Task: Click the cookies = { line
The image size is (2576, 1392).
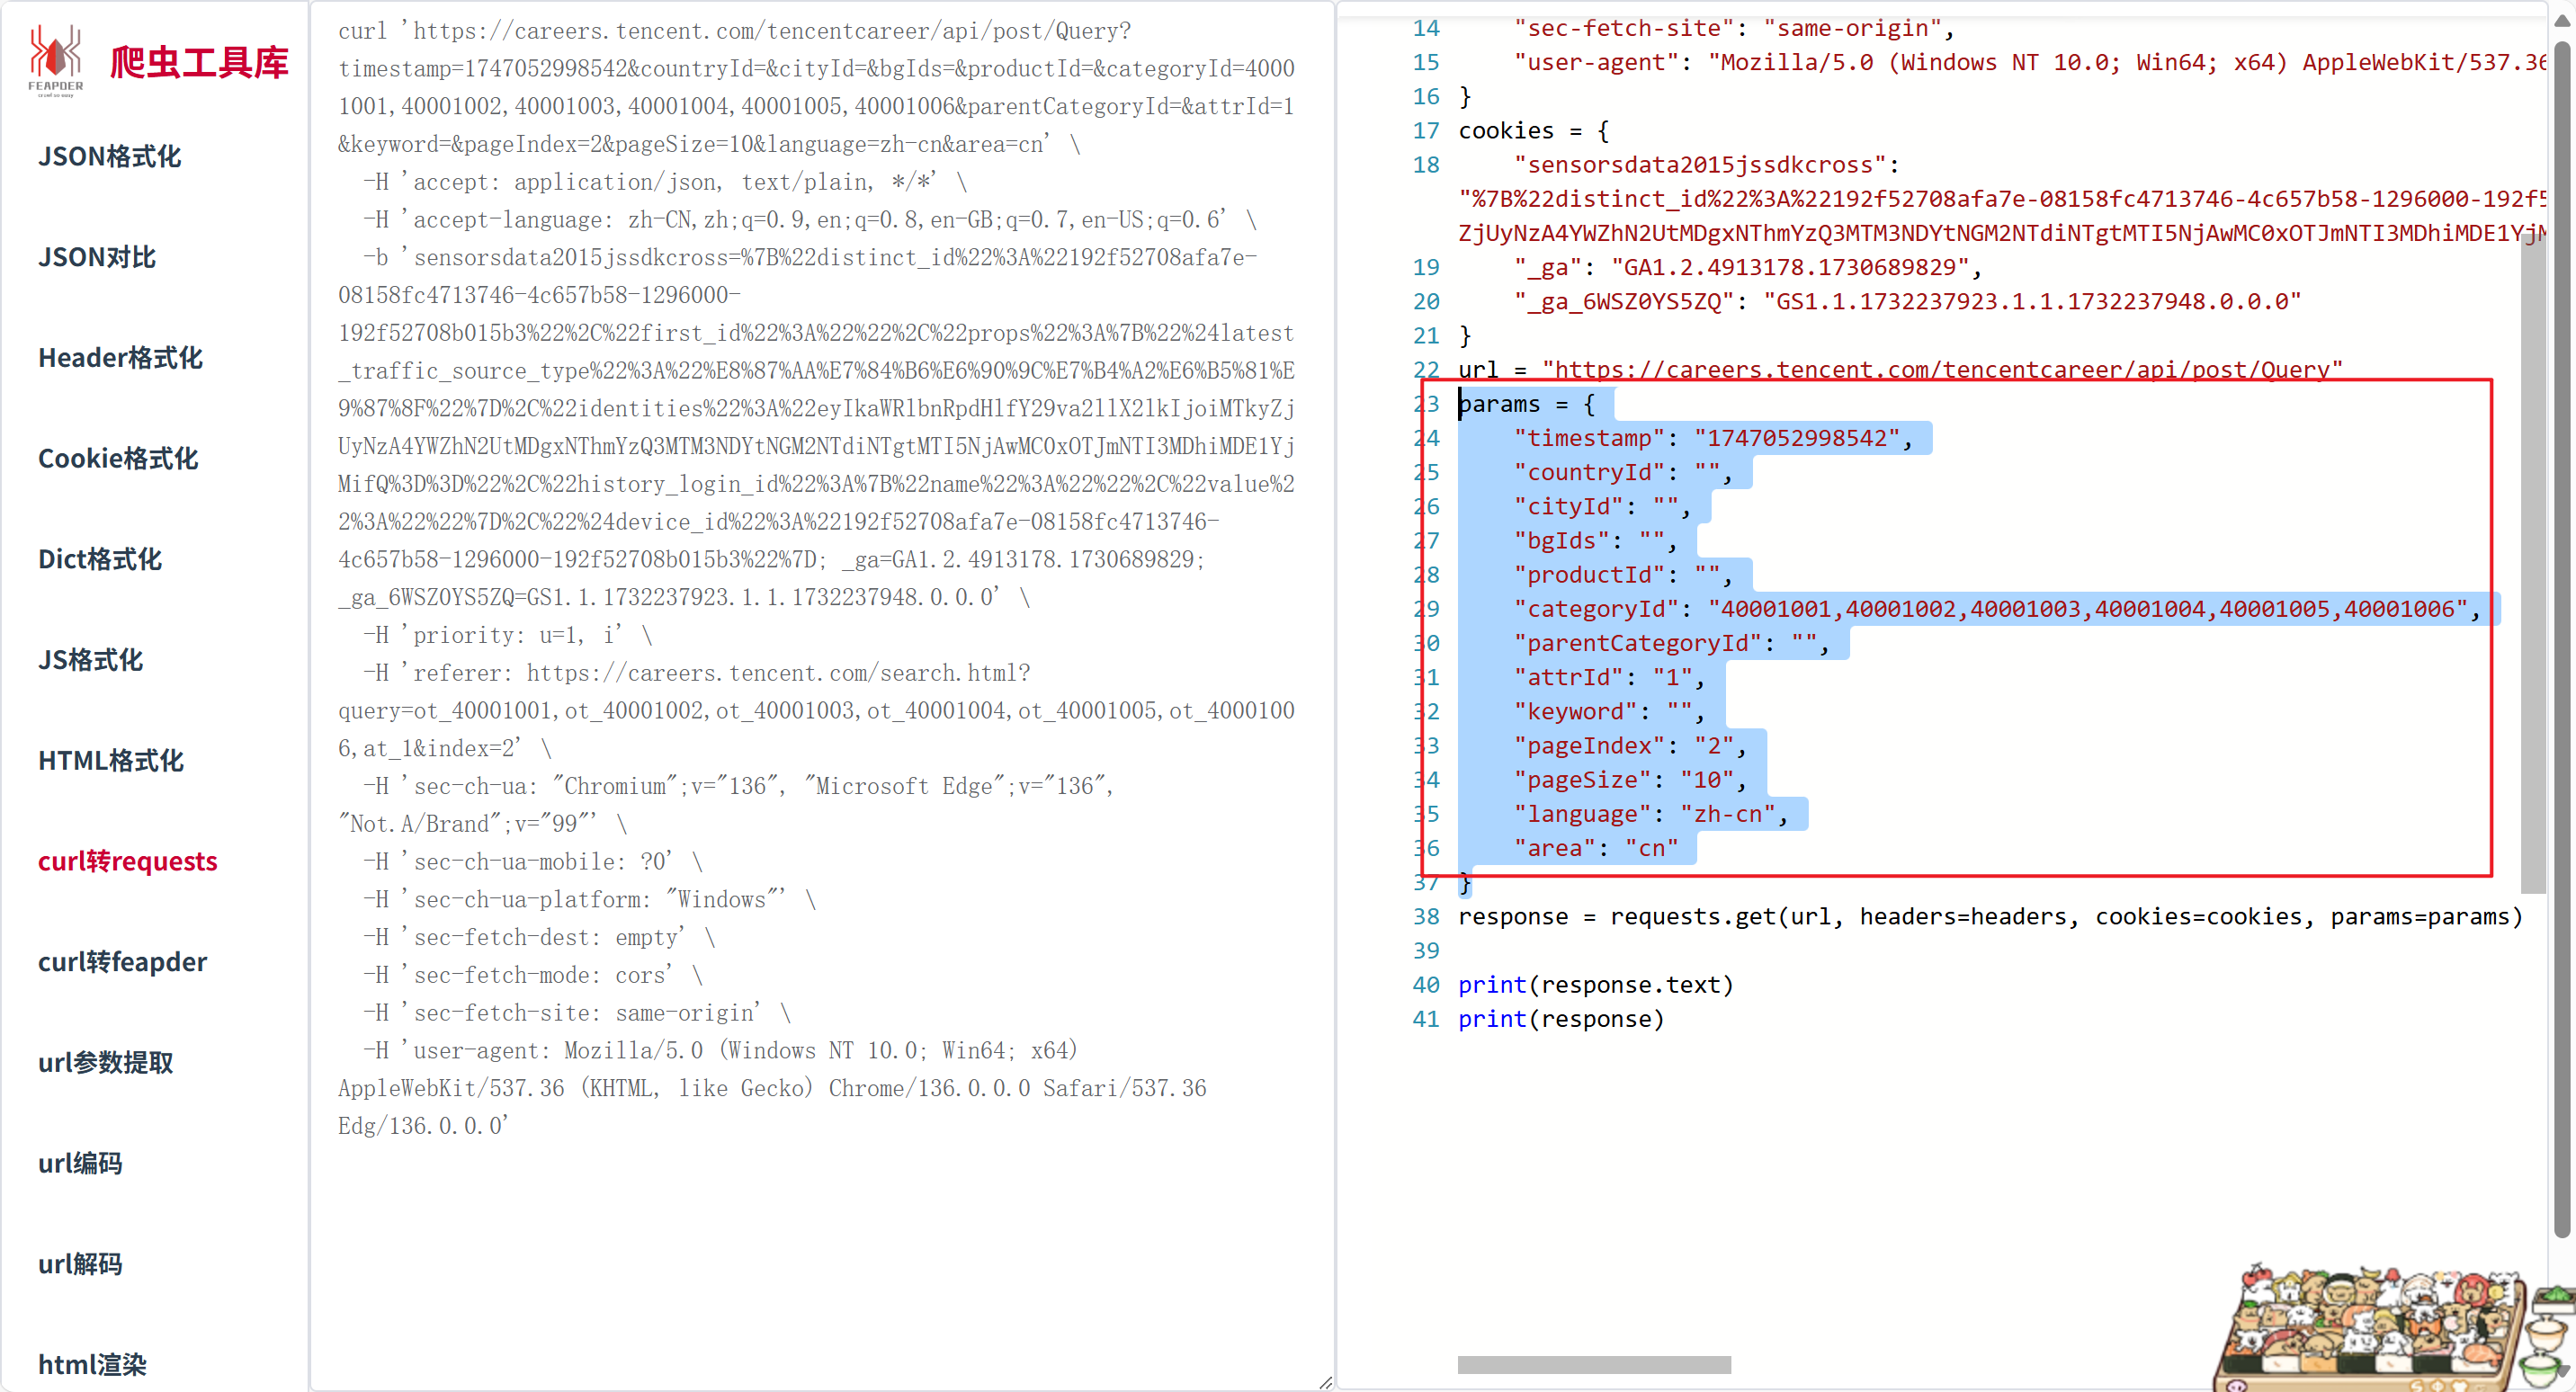Action: tap(1533, 131)
